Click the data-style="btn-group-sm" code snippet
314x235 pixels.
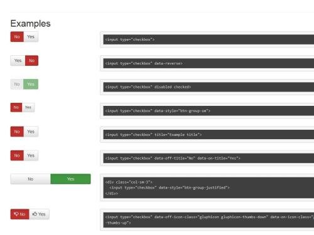[x=158, y=111]
